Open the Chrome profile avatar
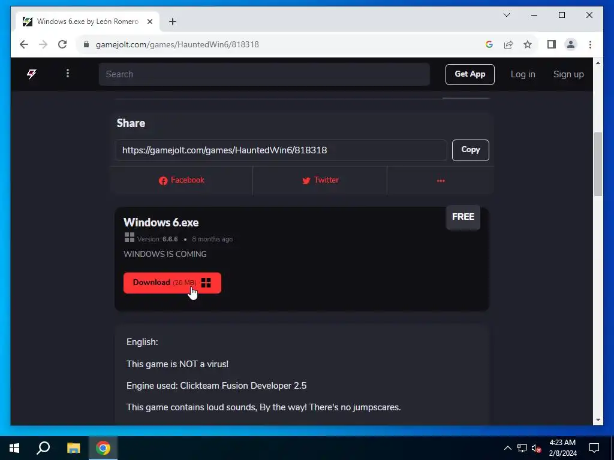The width and height of the screenshot is (614, 460). point(571,44)
